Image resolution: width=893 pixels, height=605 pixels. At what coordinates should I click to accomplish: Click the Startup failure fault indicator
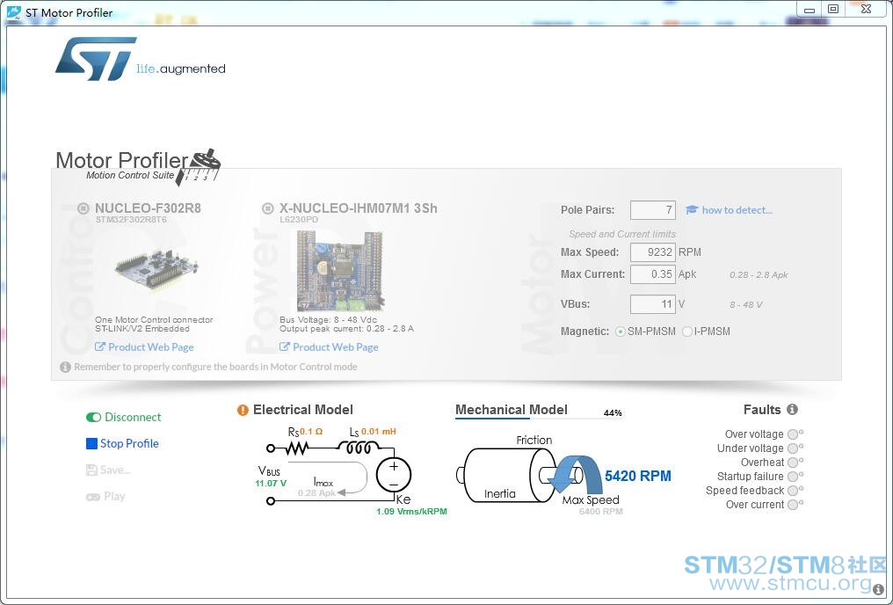pos(793,477)
